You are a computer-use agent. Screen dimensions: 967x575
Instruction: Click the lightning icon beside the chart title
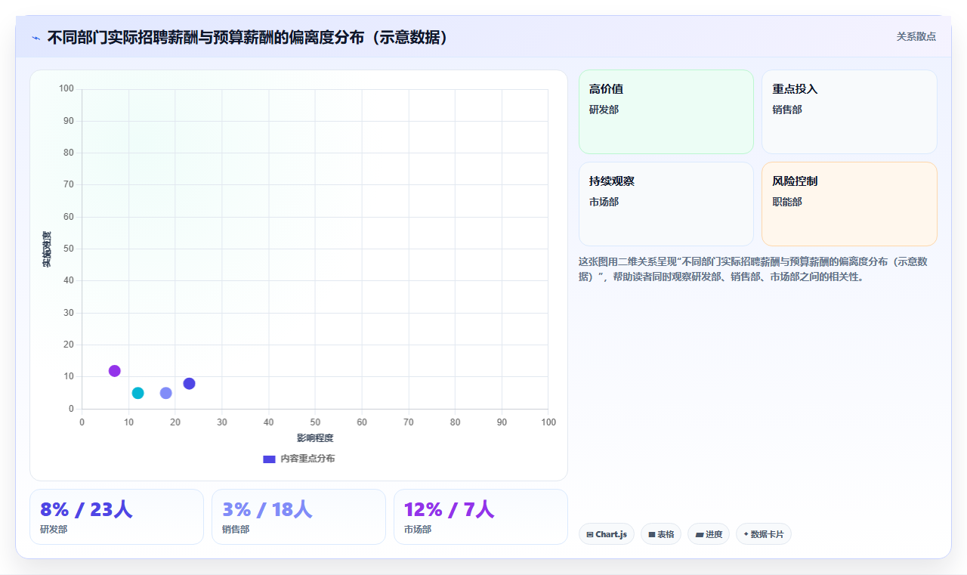point(36,38)
